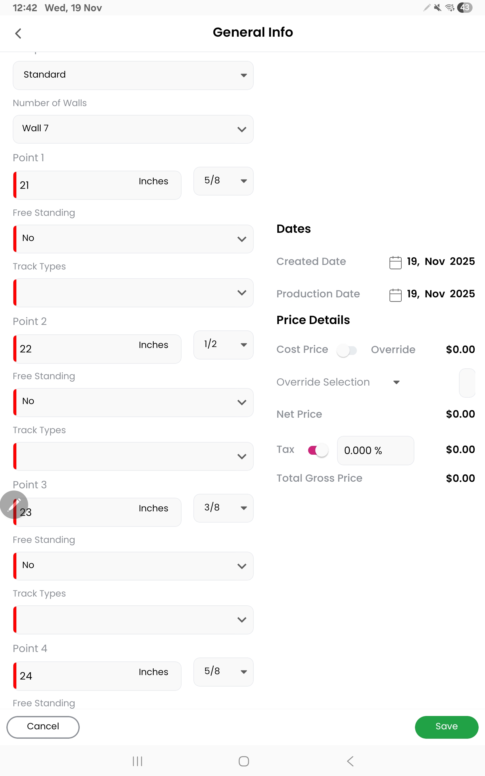The width and height of the screenshot is (485, 776).
Task: Disable the Tax toggle switch
Action: coord(318,450)
